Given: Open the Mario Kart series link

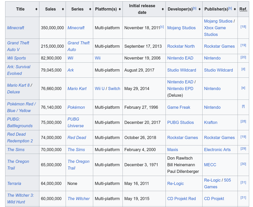Looking at the screenshot, I should (x=77, y=88).
